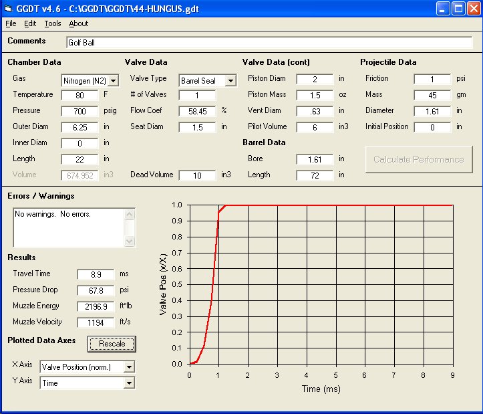Open the File menu

pos(11,23)
